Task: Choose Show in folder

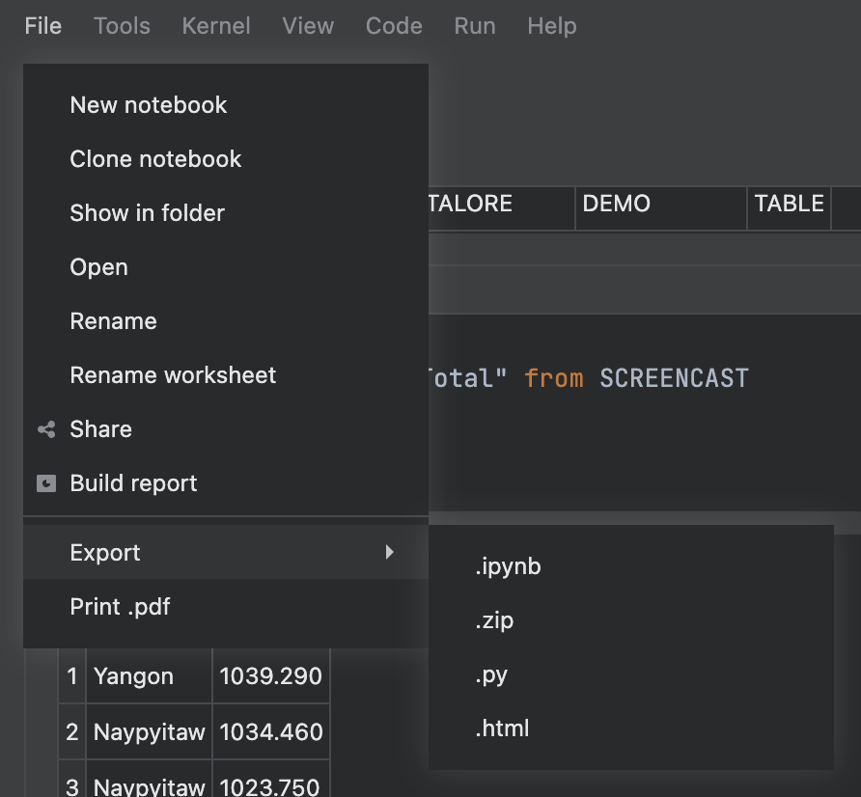Action: click(x=147, y=213)
